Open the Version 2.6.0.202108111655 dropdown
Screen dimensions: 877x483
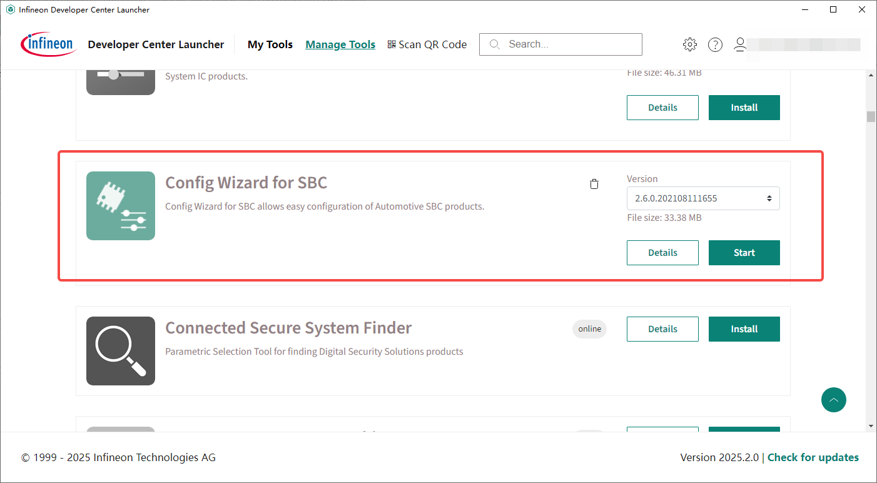(703, 198)
